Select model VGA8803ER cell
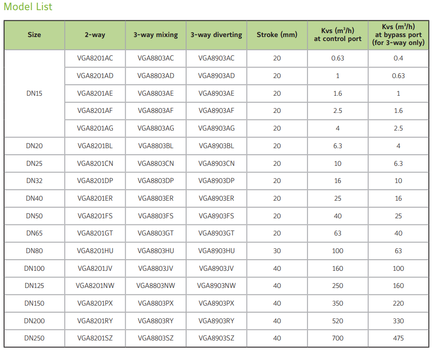The width and height of the screenshot is (434, 351). tap(156, 198)
